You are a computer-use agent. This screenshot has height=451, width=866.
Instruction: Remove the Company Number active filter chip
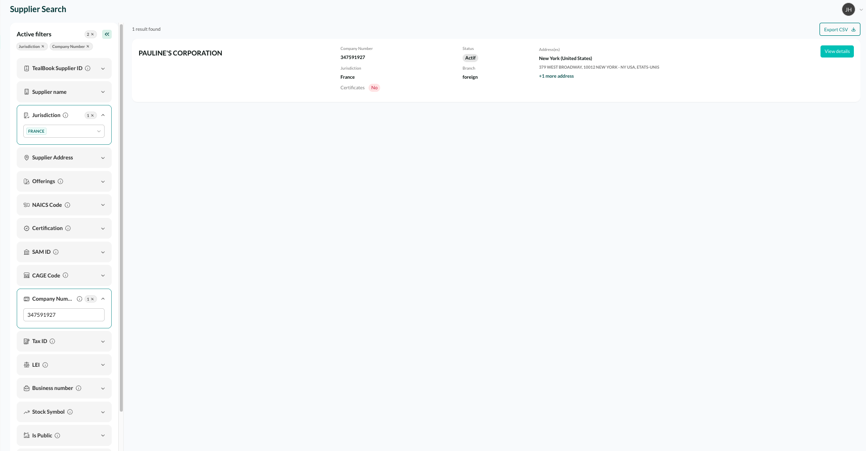click(x=88, y=46)
